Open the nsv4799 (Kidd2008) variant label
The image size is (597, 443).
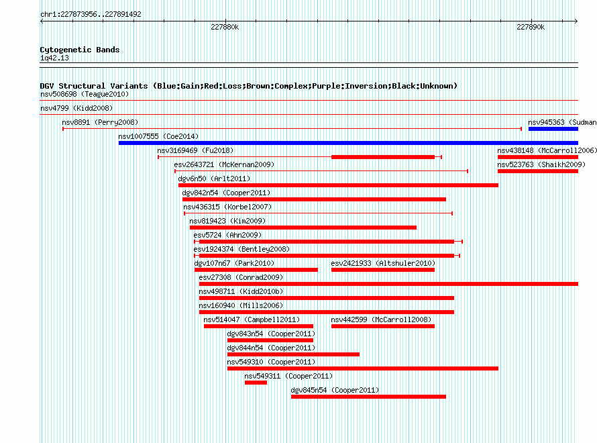pos(76,108)
